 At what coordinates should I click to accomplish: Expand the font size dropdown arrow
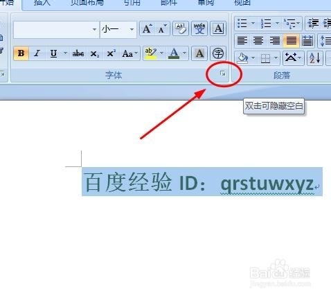pyautogui.click(x=132, y=30)
